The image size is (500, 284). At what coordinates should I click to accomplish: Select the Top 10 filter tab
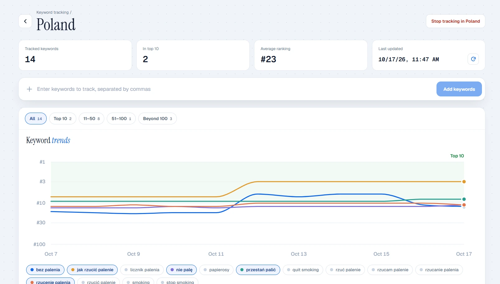(x=63, y=119)
